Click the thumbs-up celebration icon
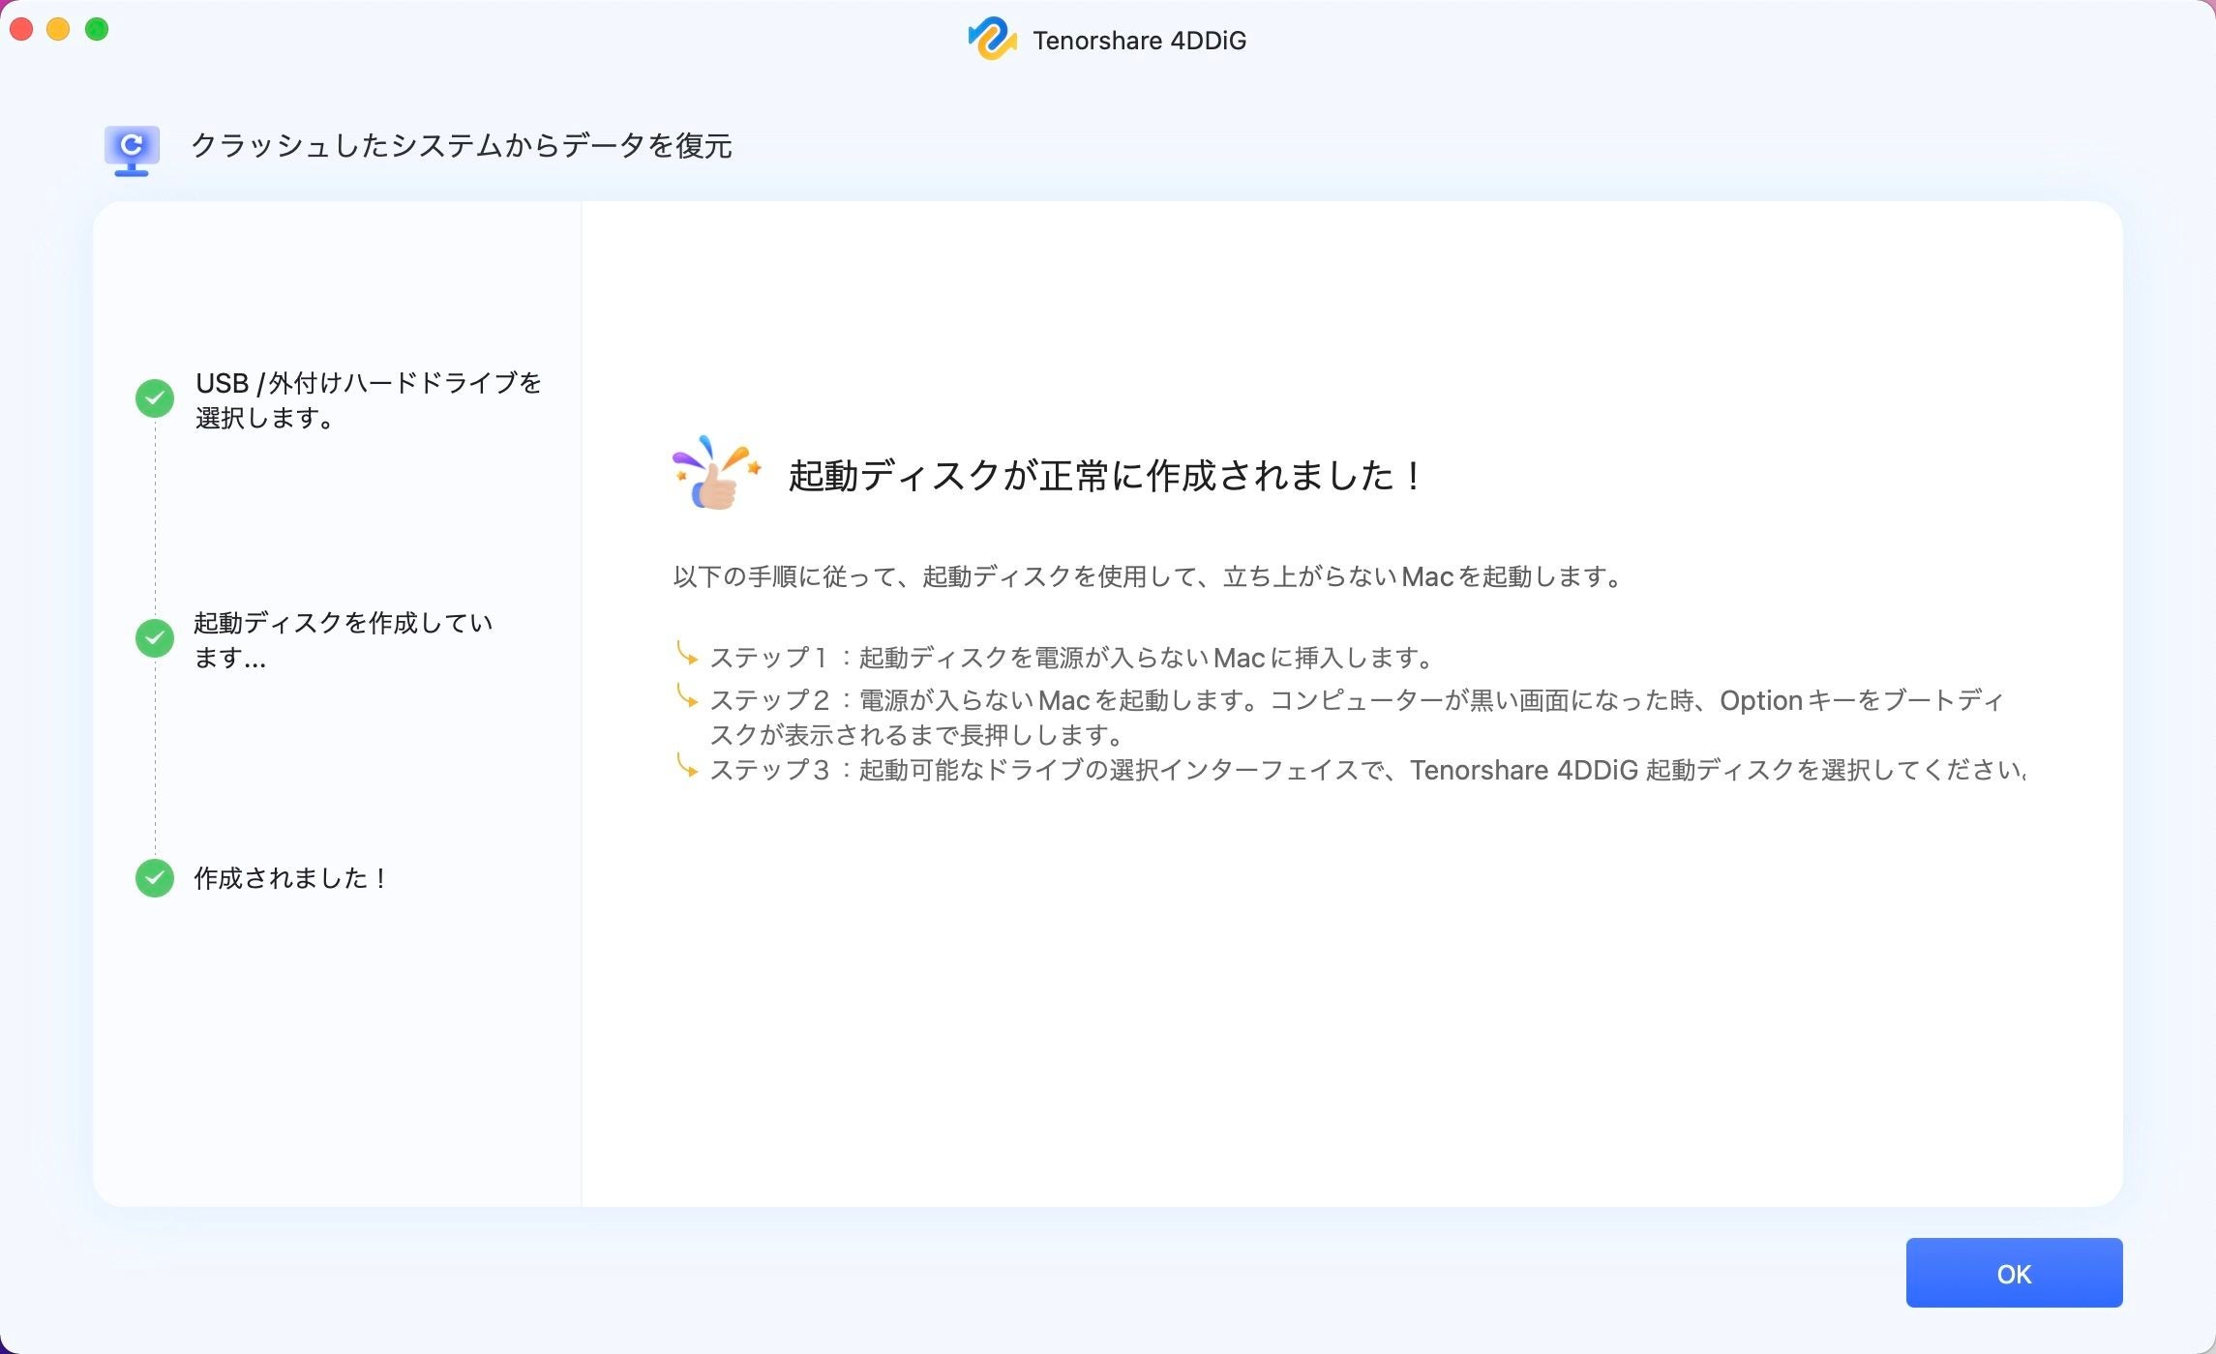 point(716,474)
